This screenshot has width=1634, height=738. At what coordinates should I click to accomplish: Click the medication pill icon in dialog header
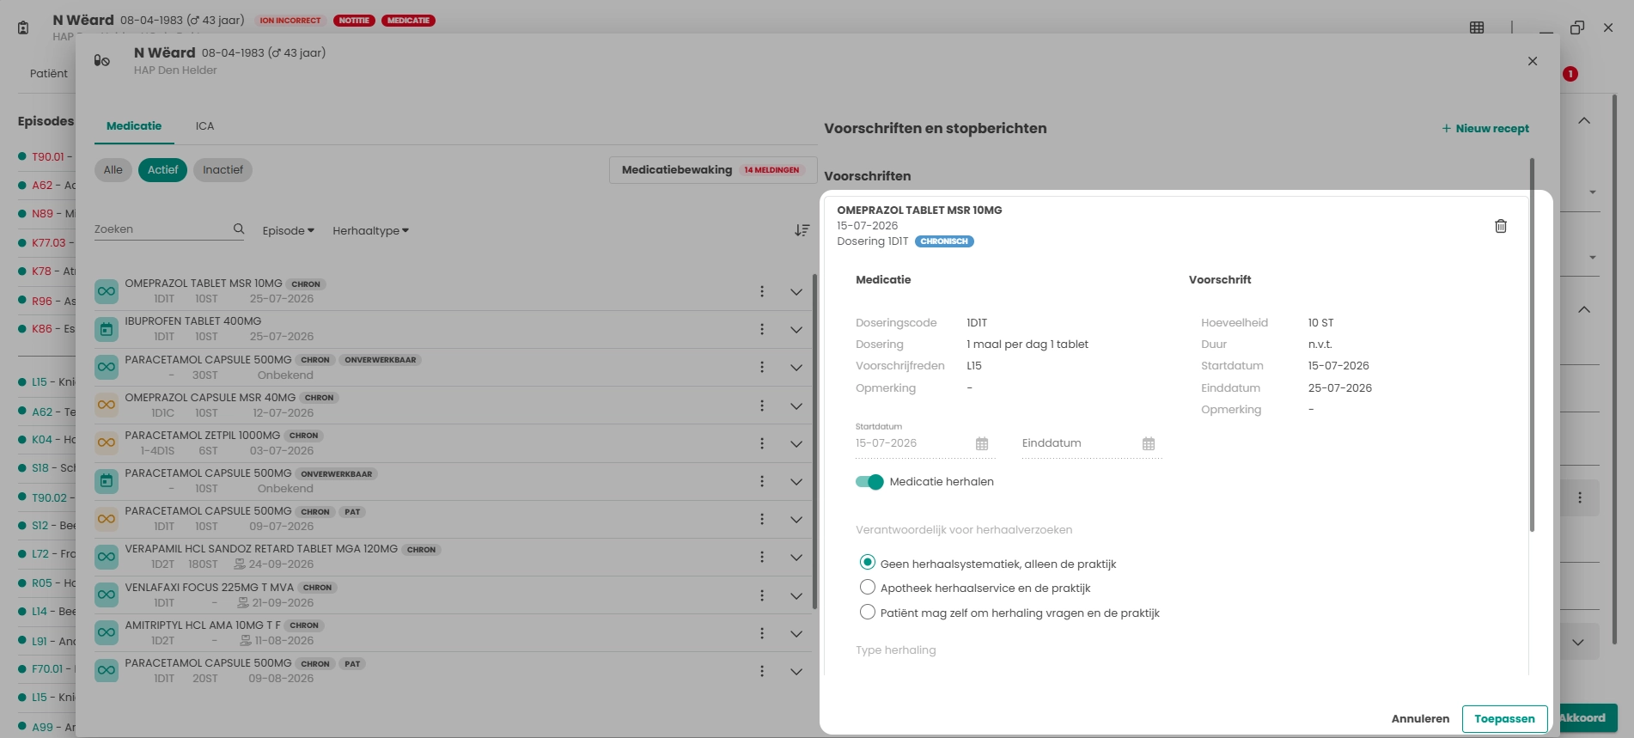[x=102, y=60]
